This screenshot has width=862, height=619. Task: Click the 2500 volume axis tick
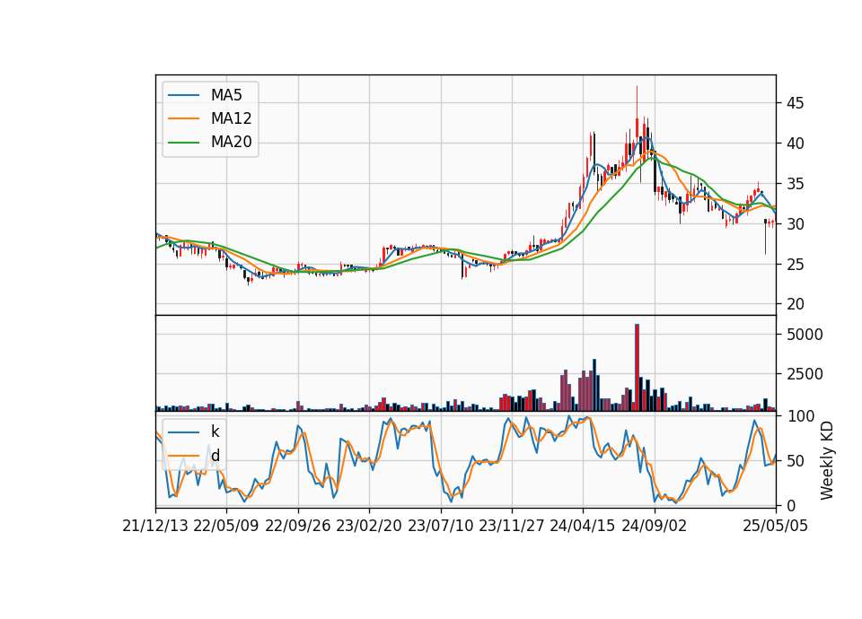click(x=805, y=374)
